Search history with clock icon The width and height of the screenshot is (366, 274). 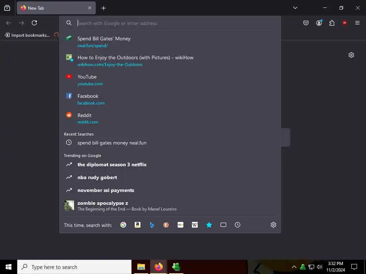coord(237,225)
